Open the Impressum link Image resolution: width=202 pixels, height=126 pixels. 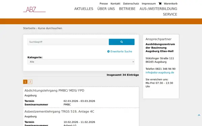(149, 4)
